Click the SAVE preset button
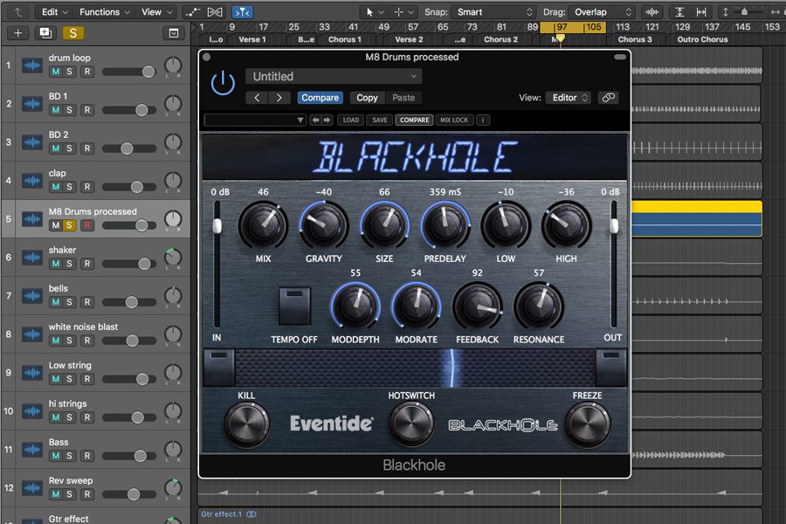 (378, 120)
